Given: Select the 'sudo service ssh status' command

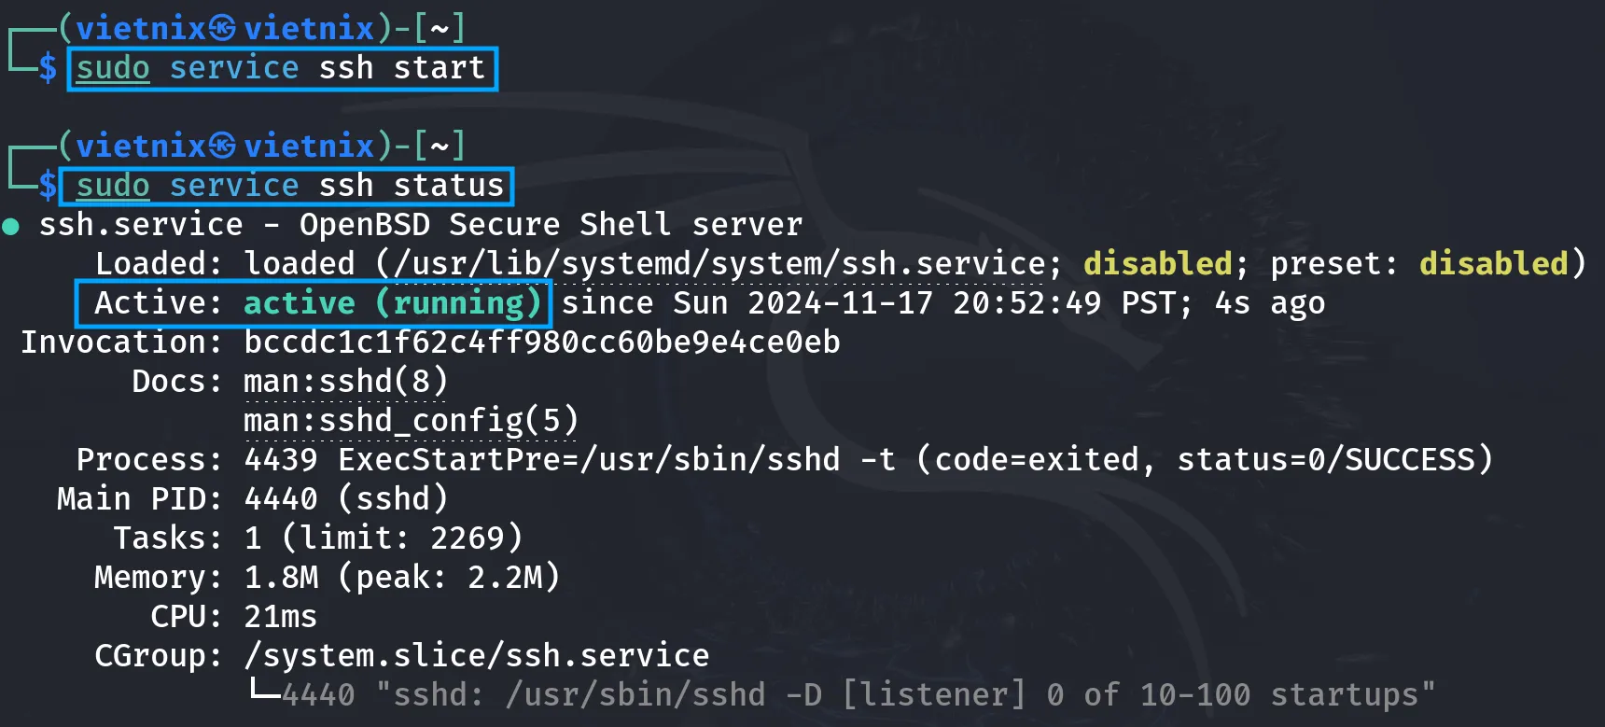Looking at the screenshot, I should point(290,186).
